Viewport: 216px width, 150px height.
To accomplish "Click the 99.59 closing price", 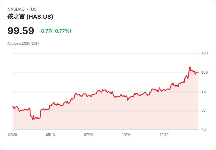I will (x=21, y=31).
